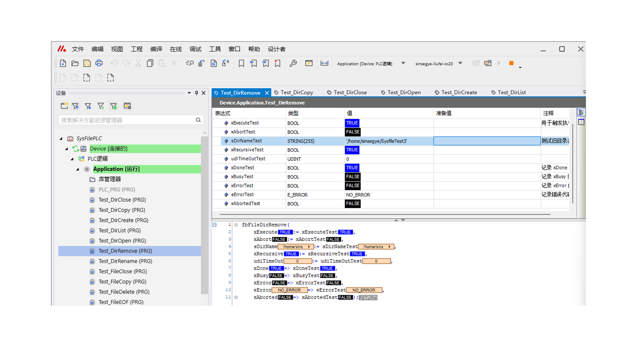Click the Undo arrow icon
Screen dimensions: 617x347
click(114, 63)
